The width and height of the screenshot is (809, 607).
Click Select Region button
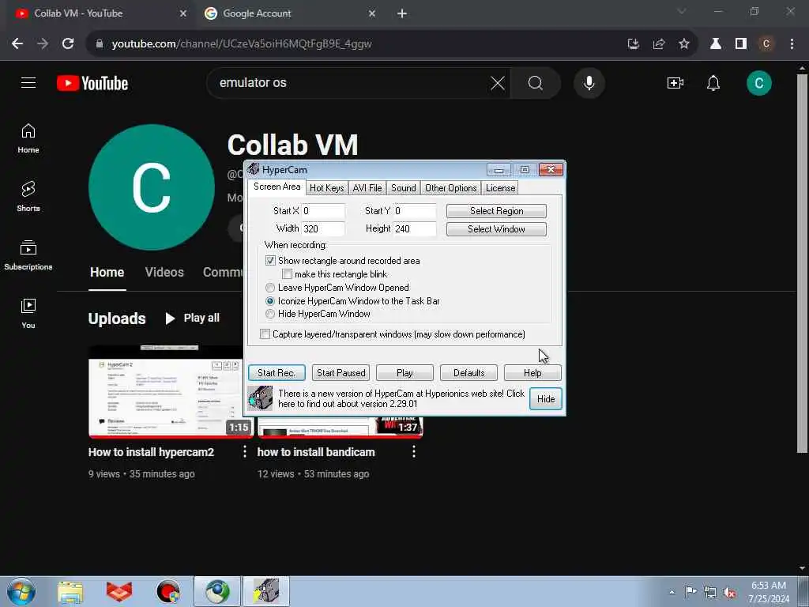pyautogui.click(x=496, y=210)
